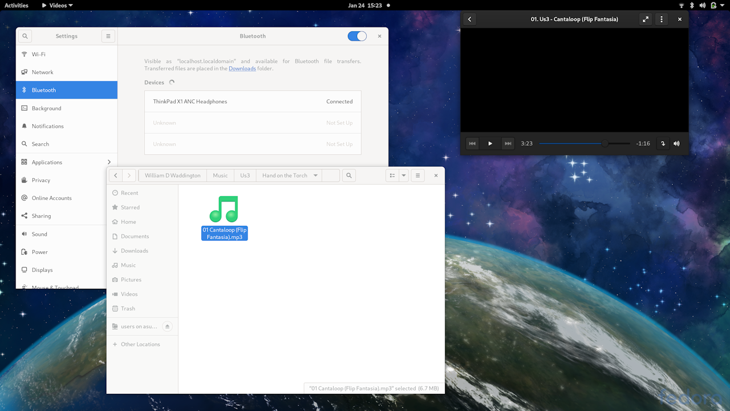The image size is (730, 411).
Task: Go to Home in file manager sidebar
Action: tap(143, 221)
